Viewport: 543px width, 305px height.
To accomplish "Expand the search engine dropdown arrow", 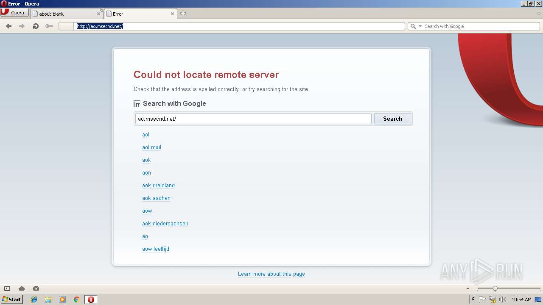I will [x=420, y=26].
